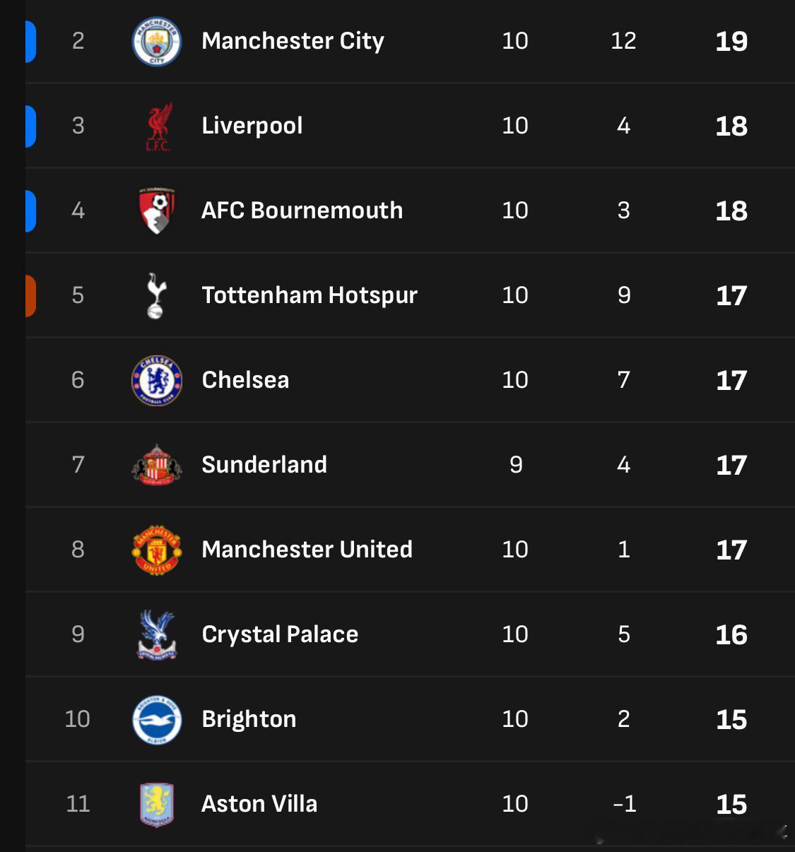Click the Aston Villa club crest
The image size is (795, 852).
(x=157, y=804)
